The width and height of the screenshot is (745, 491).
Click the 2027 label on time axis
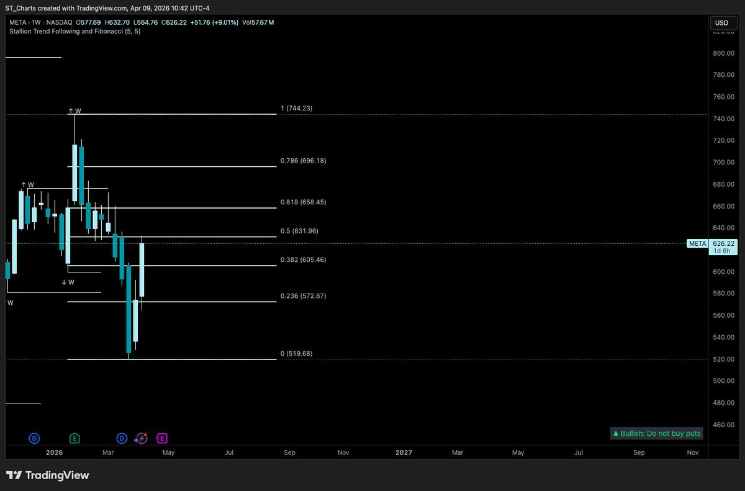point(404,453)
